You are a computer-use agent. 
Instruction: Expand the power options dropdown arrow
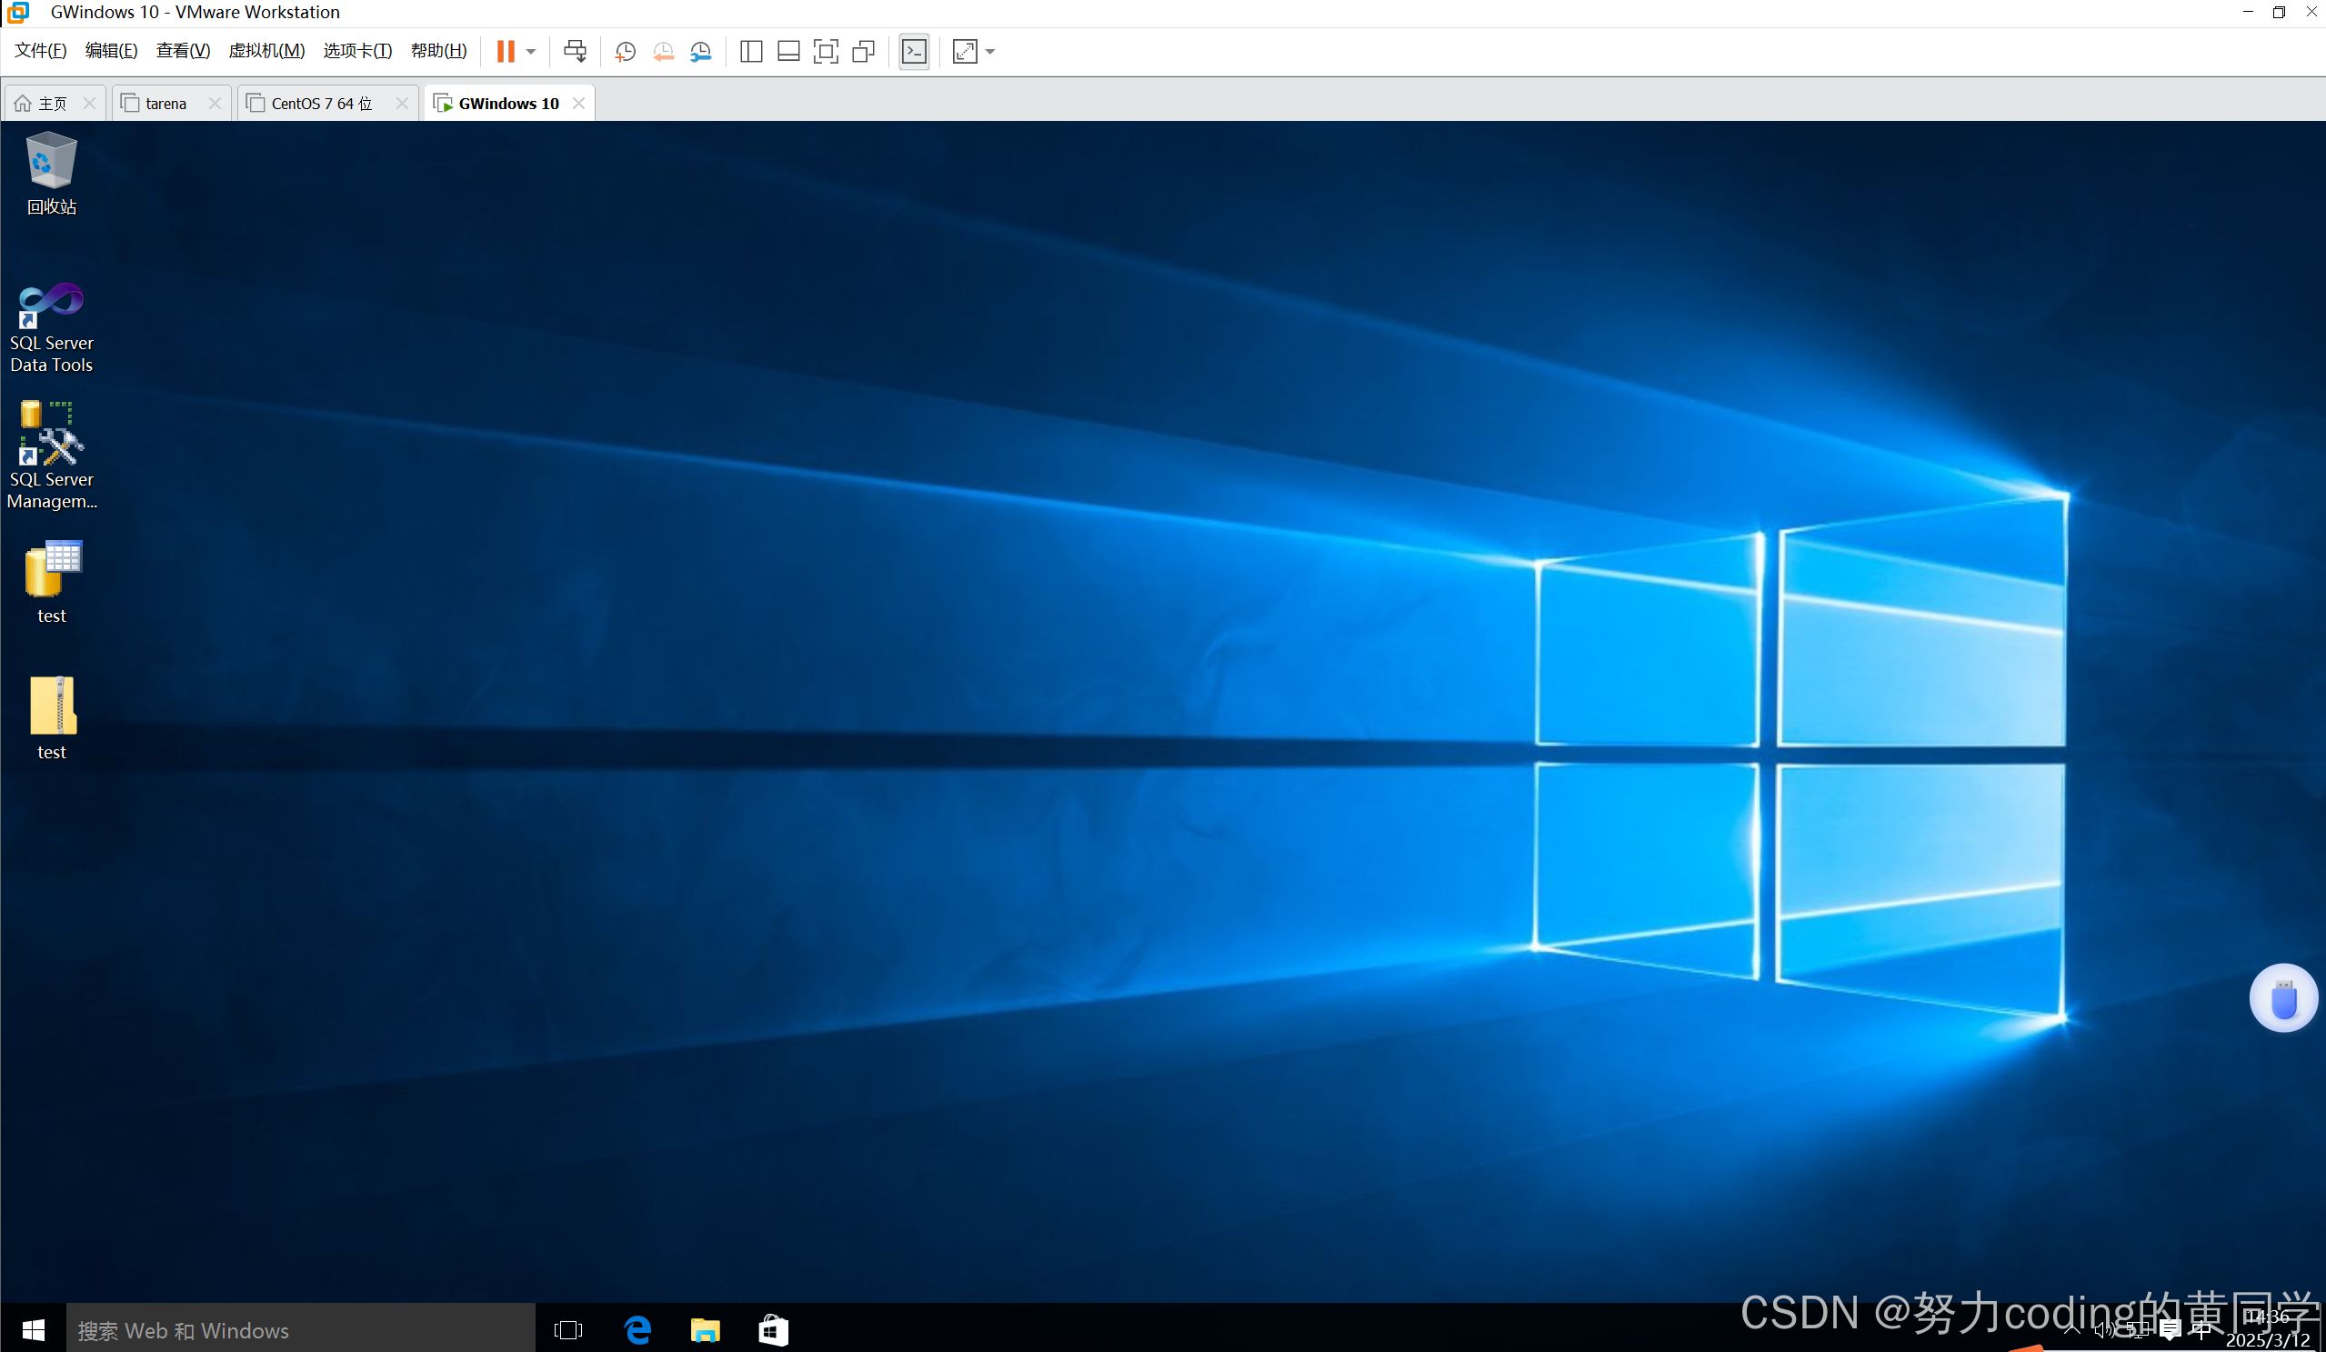(531, 52)
